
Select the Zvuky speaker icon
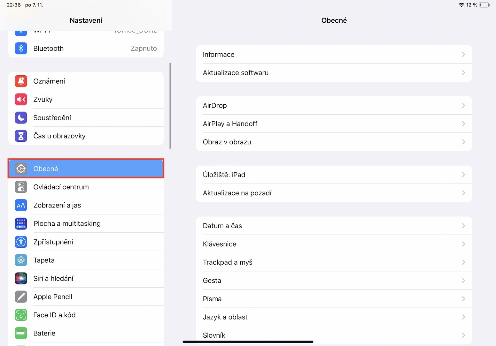pyautogui.click(x=21, y=99)
